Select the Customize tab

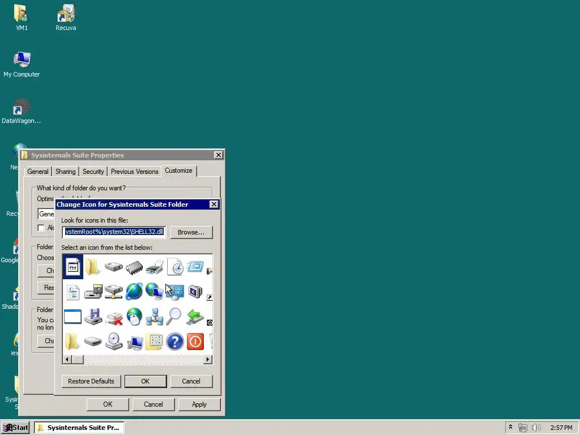[x=178, y=170]
